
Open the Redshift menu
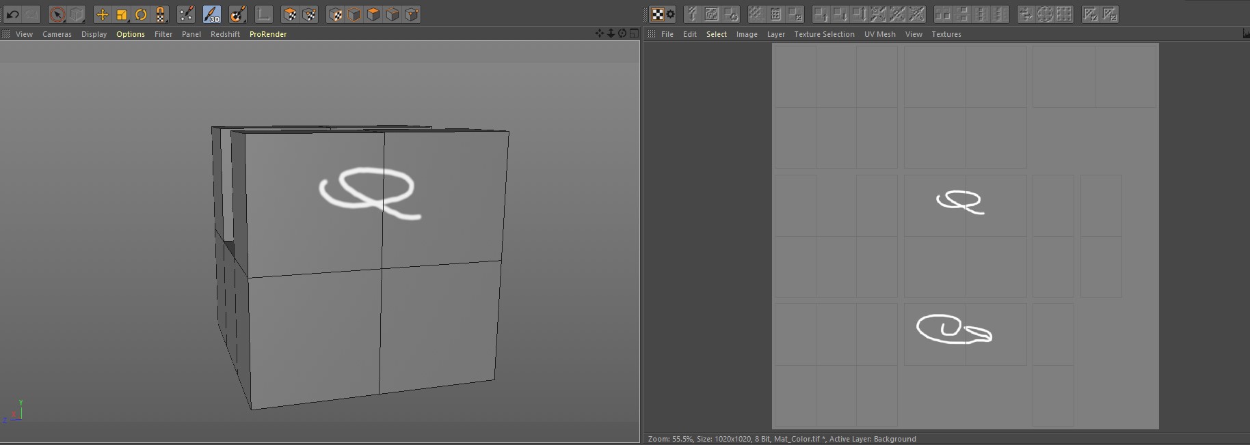coord(225,34)
